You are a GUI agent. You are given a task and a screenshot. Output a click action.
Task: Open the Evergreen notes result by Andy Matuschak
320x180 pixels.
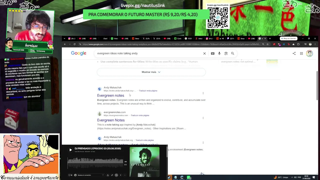pyautogui.click(x=110, y=95)
